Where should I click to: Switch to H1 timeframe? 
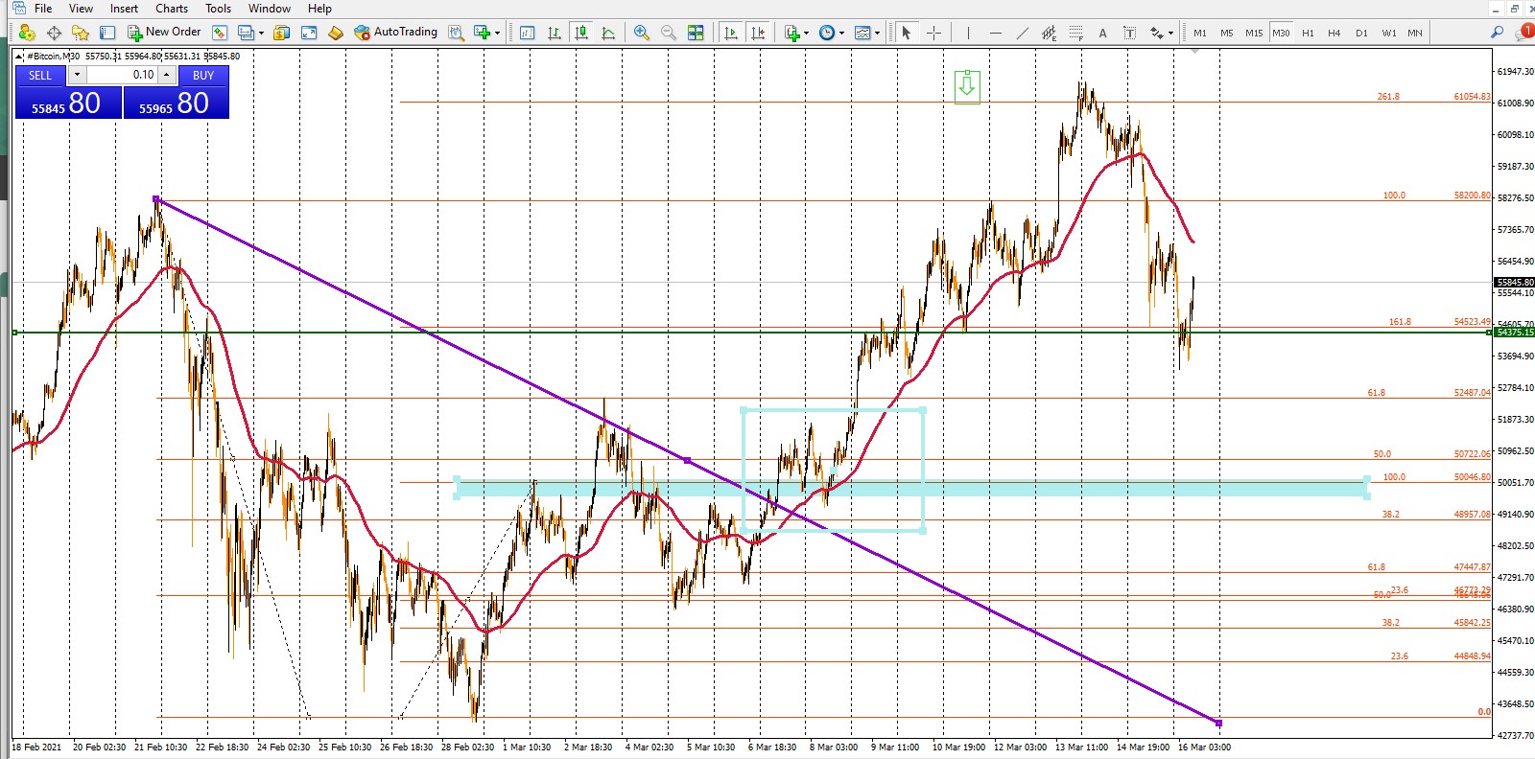1308,33
